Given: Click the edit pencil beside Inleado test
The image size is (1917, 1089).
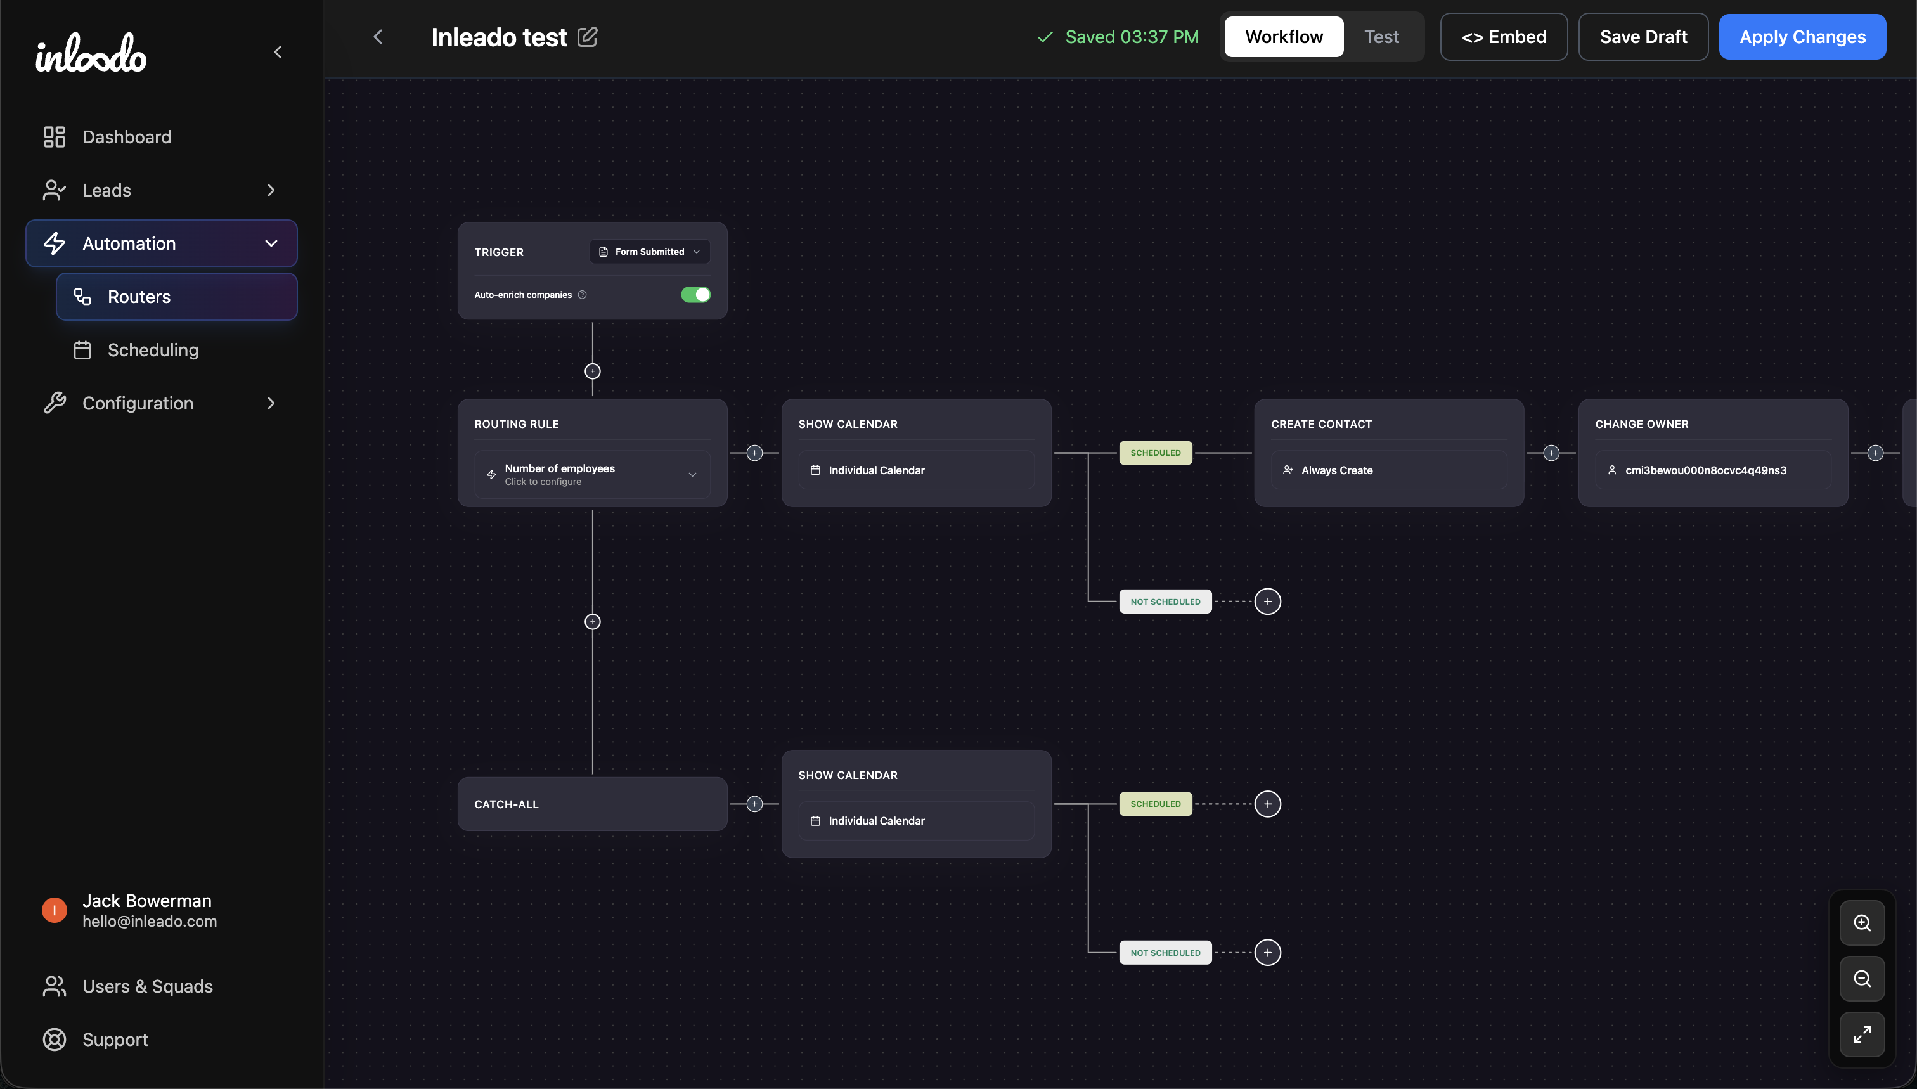Looking at the screenshot, I should pos(588,37).
